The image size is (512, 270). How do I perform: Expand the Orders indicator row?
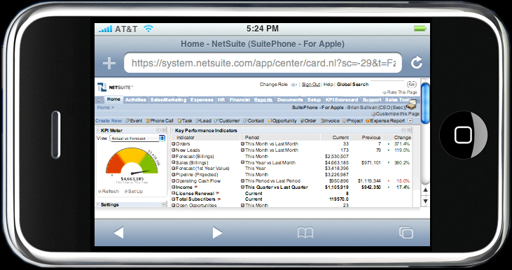click(174, 144)
